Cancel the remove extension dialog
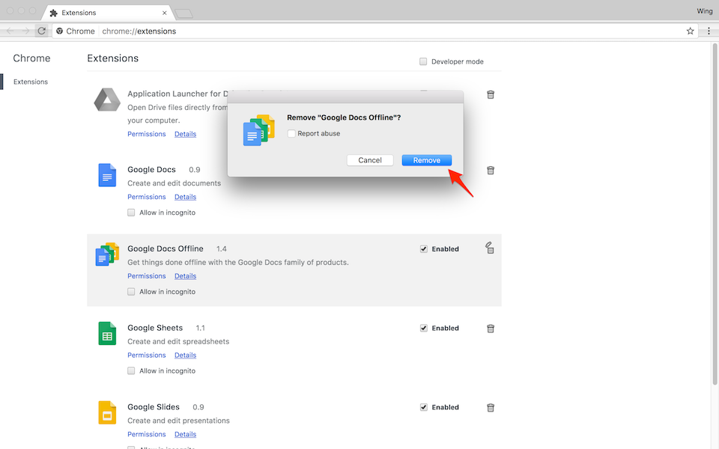The image size is (719, 449). (369, 160)
